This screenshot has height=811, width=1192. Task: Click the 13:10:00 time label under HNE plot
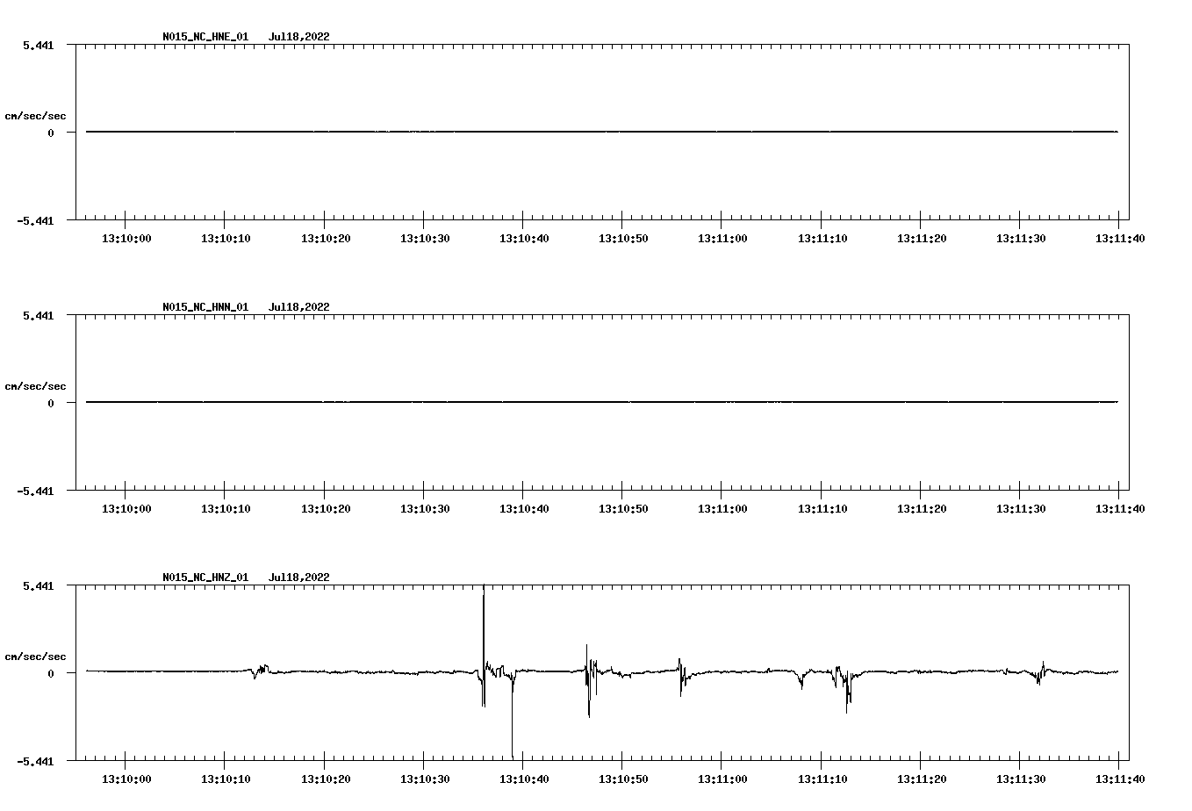click(126, 238)
